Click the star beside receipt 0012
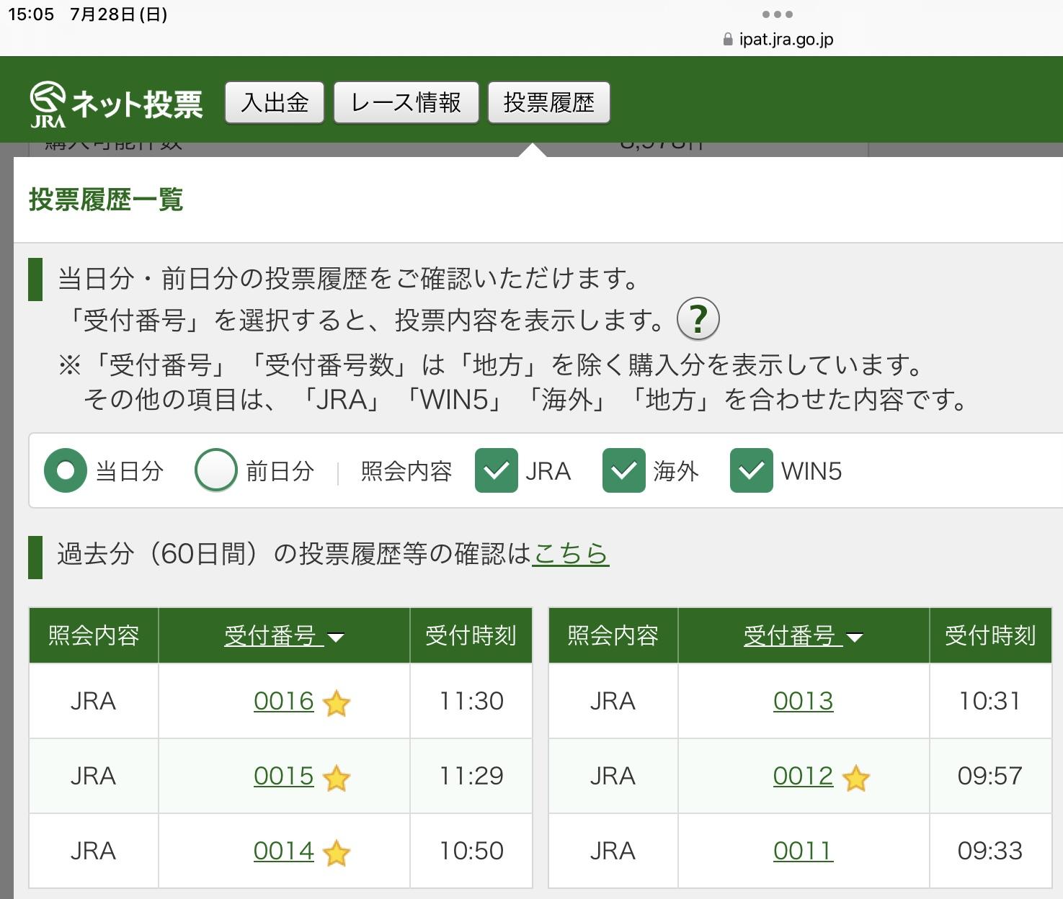This screenshot has height=899, width=1063. (856, 778)
